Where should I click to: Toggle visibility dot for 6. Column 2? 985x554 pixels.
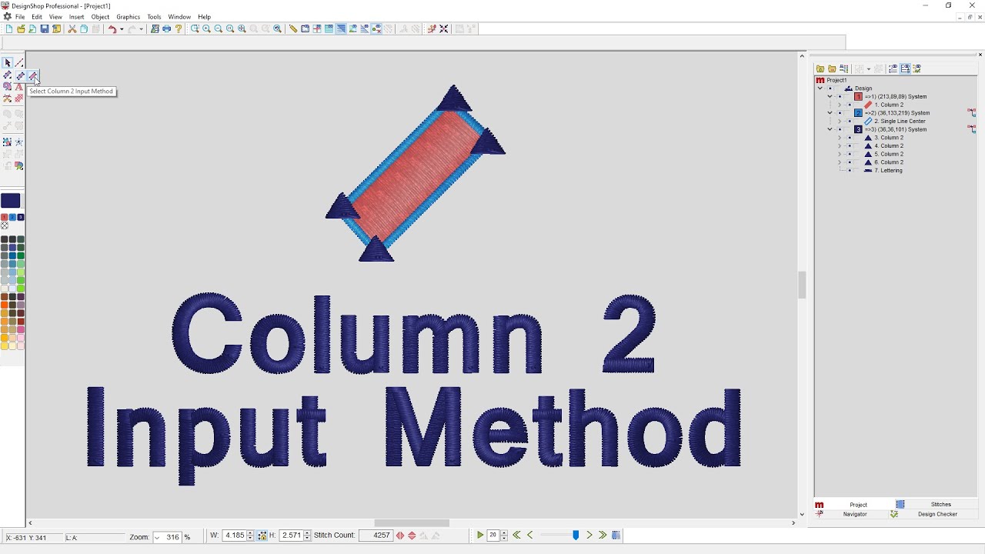850,162
